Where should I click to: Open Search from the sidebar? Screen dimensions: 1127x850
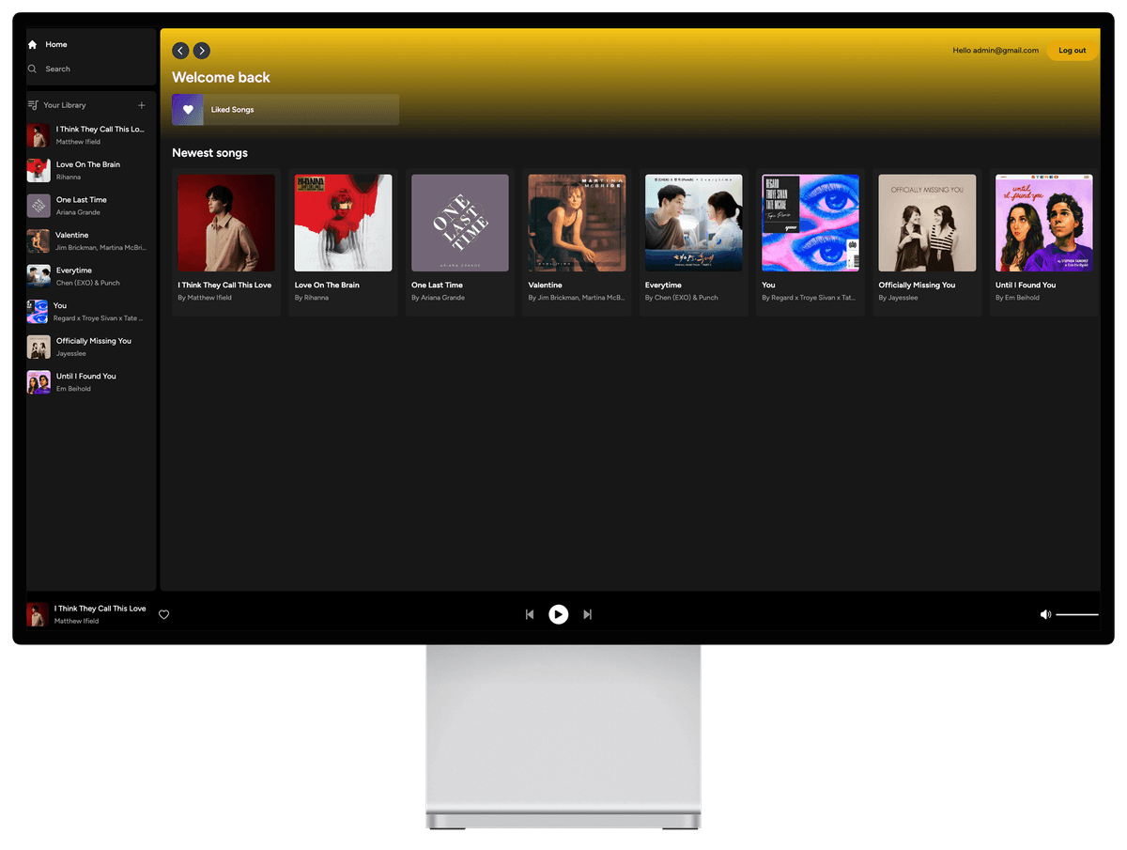tap(32, 69)
